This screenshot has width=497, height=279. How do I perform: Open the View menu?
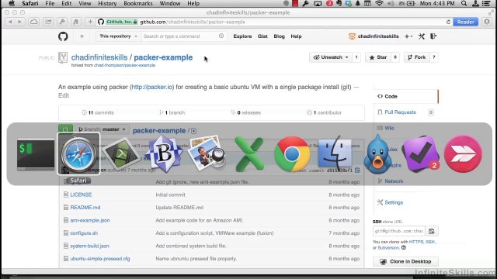pos(85,3)
